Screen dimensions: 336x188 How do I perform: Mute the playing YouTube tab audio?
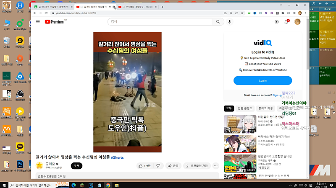point(110,7)
